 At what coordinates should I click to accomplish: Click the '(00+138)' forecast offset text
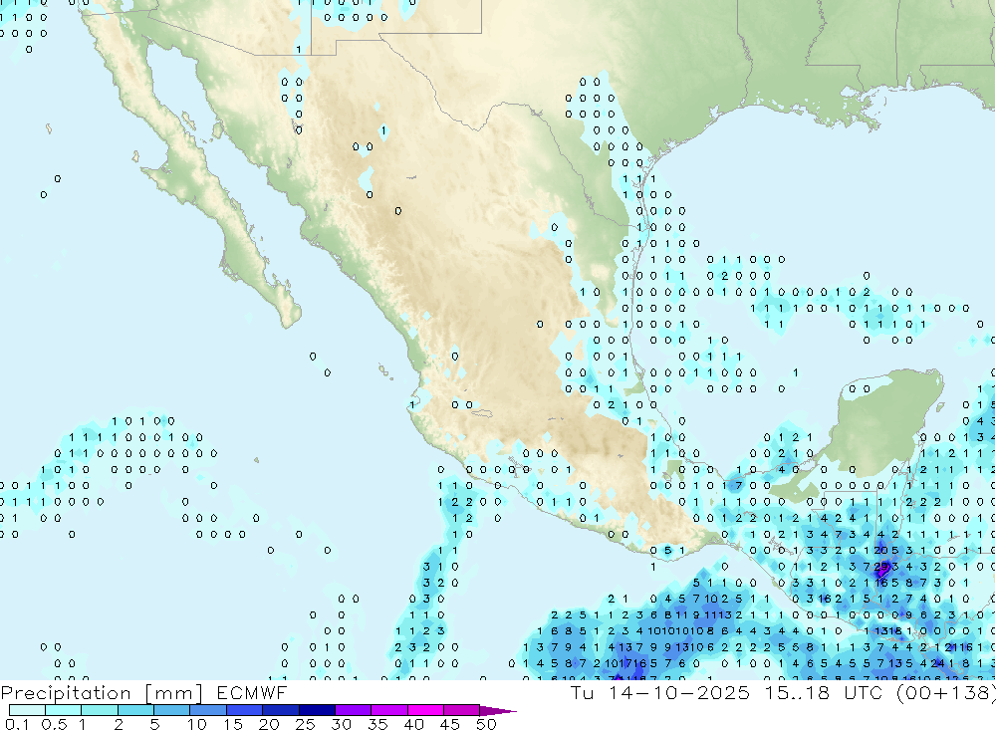click(x=946, y=693)
